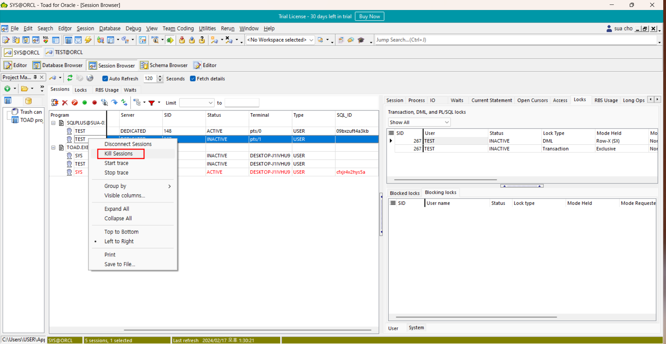Click the SQL Optimizer icon in the toolbar

tap(46, 40)
